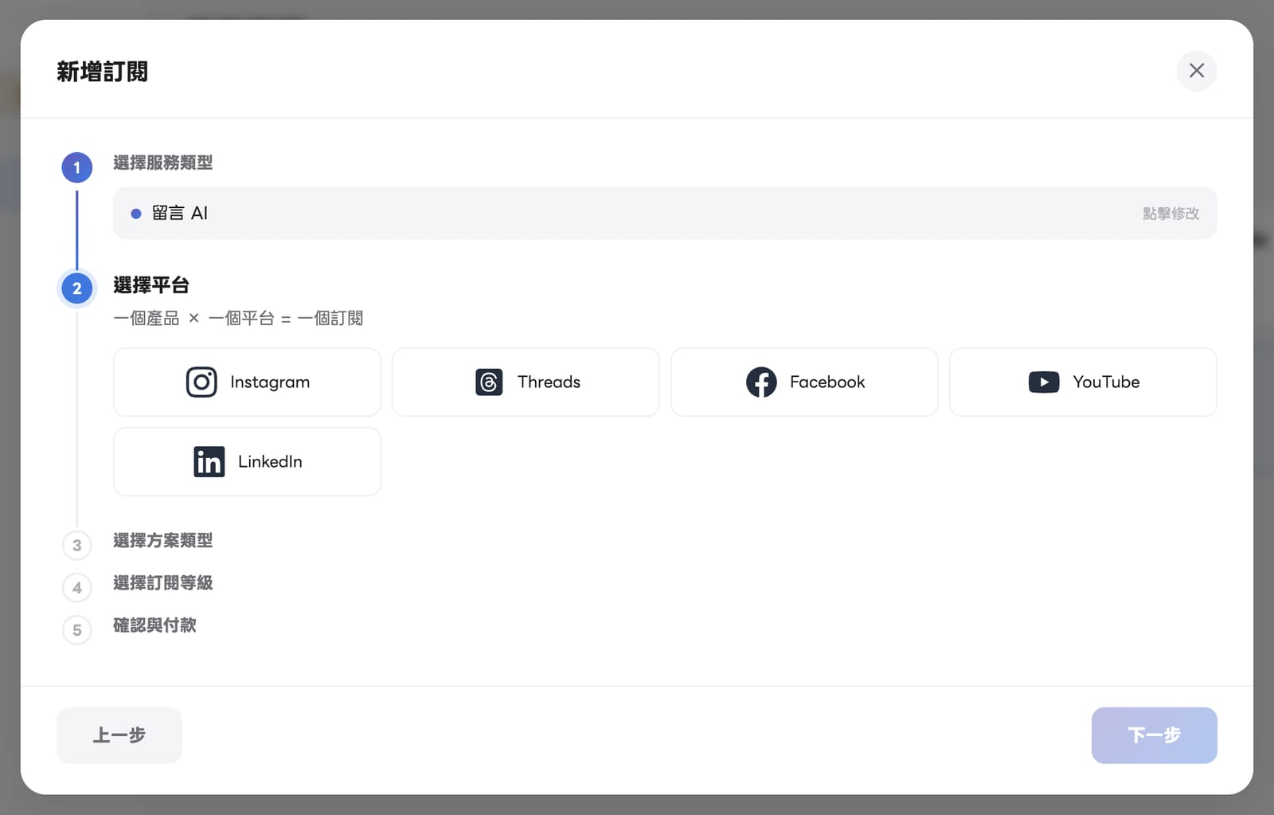Viewport: 1274px width, 815px height.
Task: Click 點擊修改 to edit service type
Action: pyautogui.click(x=1170, y=214)
